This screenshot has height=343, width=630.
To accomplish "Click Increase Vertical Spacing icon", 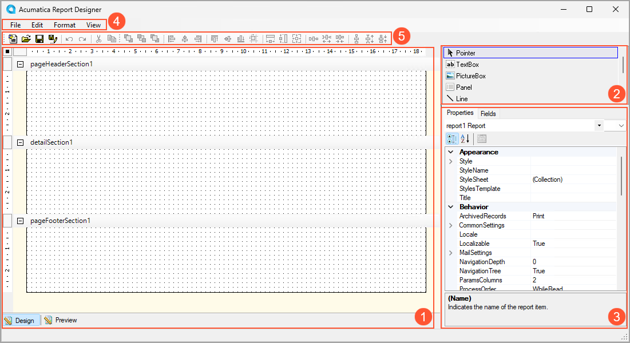I will (x=370, y=38).
